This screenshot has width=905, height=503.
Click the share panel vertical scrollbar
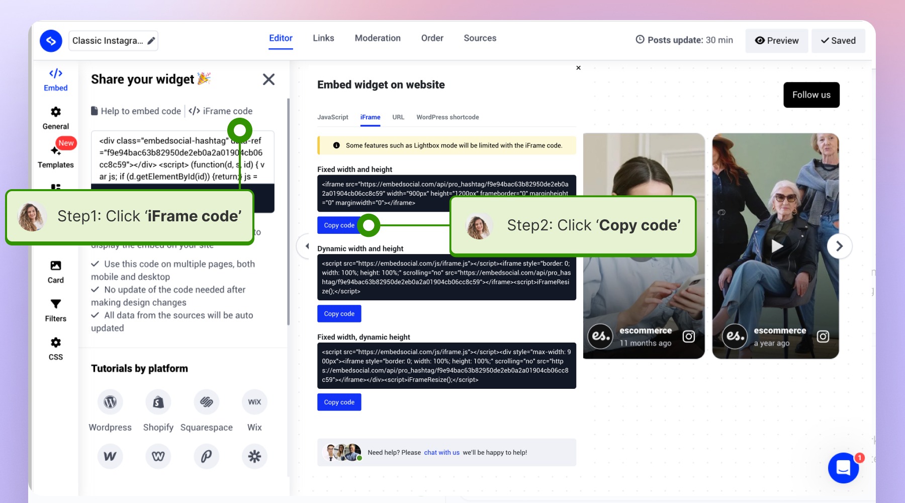click(x=288, y=211)
